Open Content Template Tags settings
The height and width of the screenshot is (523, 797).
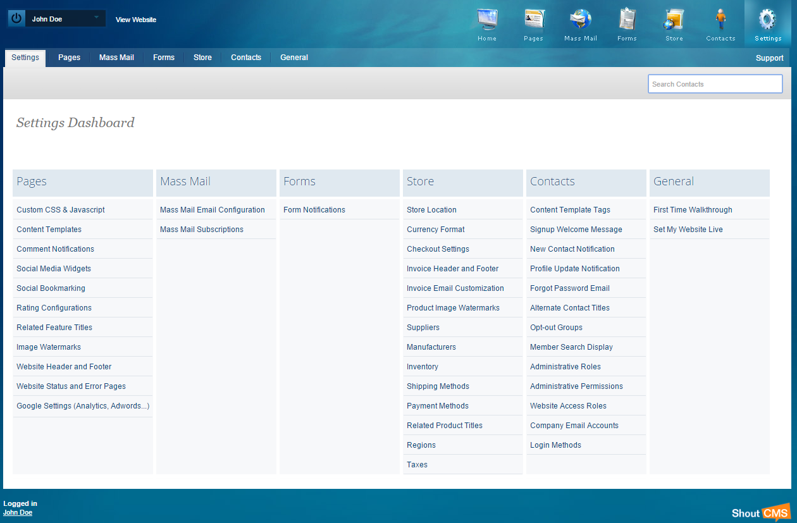(x=571, y=210)
